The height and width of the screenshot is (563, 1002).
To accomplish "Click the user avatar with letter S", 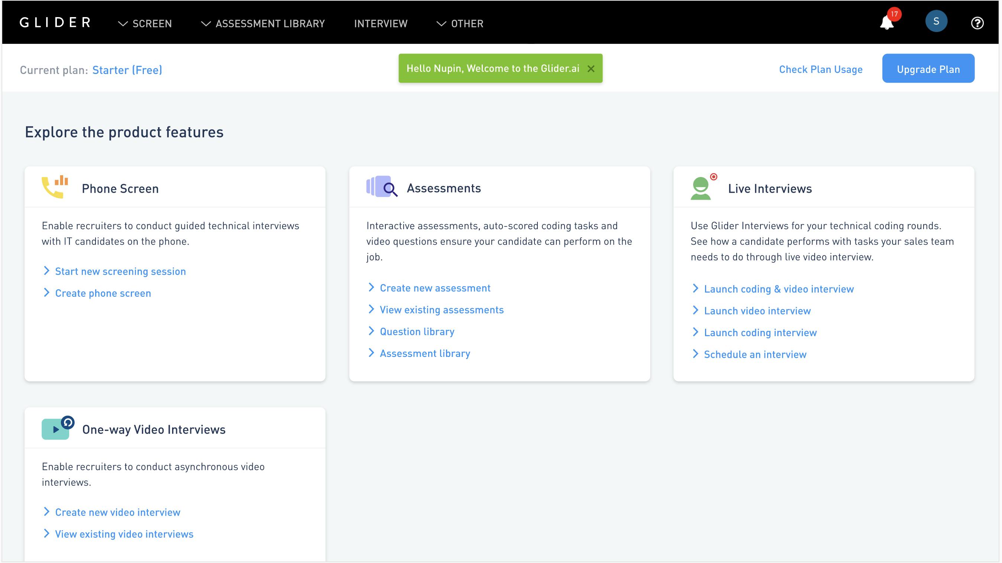I will [936, 22].
